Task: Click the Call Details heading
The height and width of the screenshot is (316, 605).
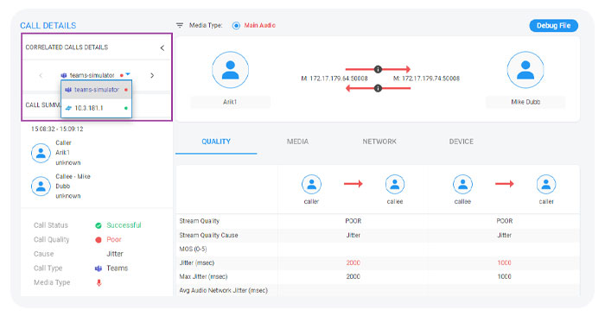Action: click(x=48, y=25)
